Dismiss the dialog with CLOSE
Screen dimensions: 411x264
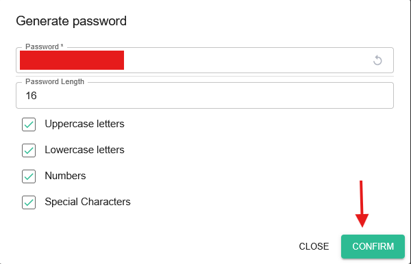tap(314, 246)
